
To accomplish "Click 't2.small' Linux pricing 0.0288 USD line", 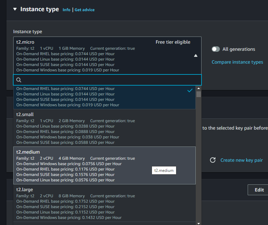I will (x=65, y=126).
